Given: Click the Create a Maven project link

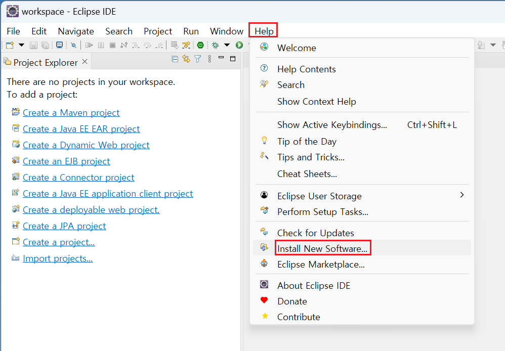Looking at the screenshot, I should click(71, 113).
